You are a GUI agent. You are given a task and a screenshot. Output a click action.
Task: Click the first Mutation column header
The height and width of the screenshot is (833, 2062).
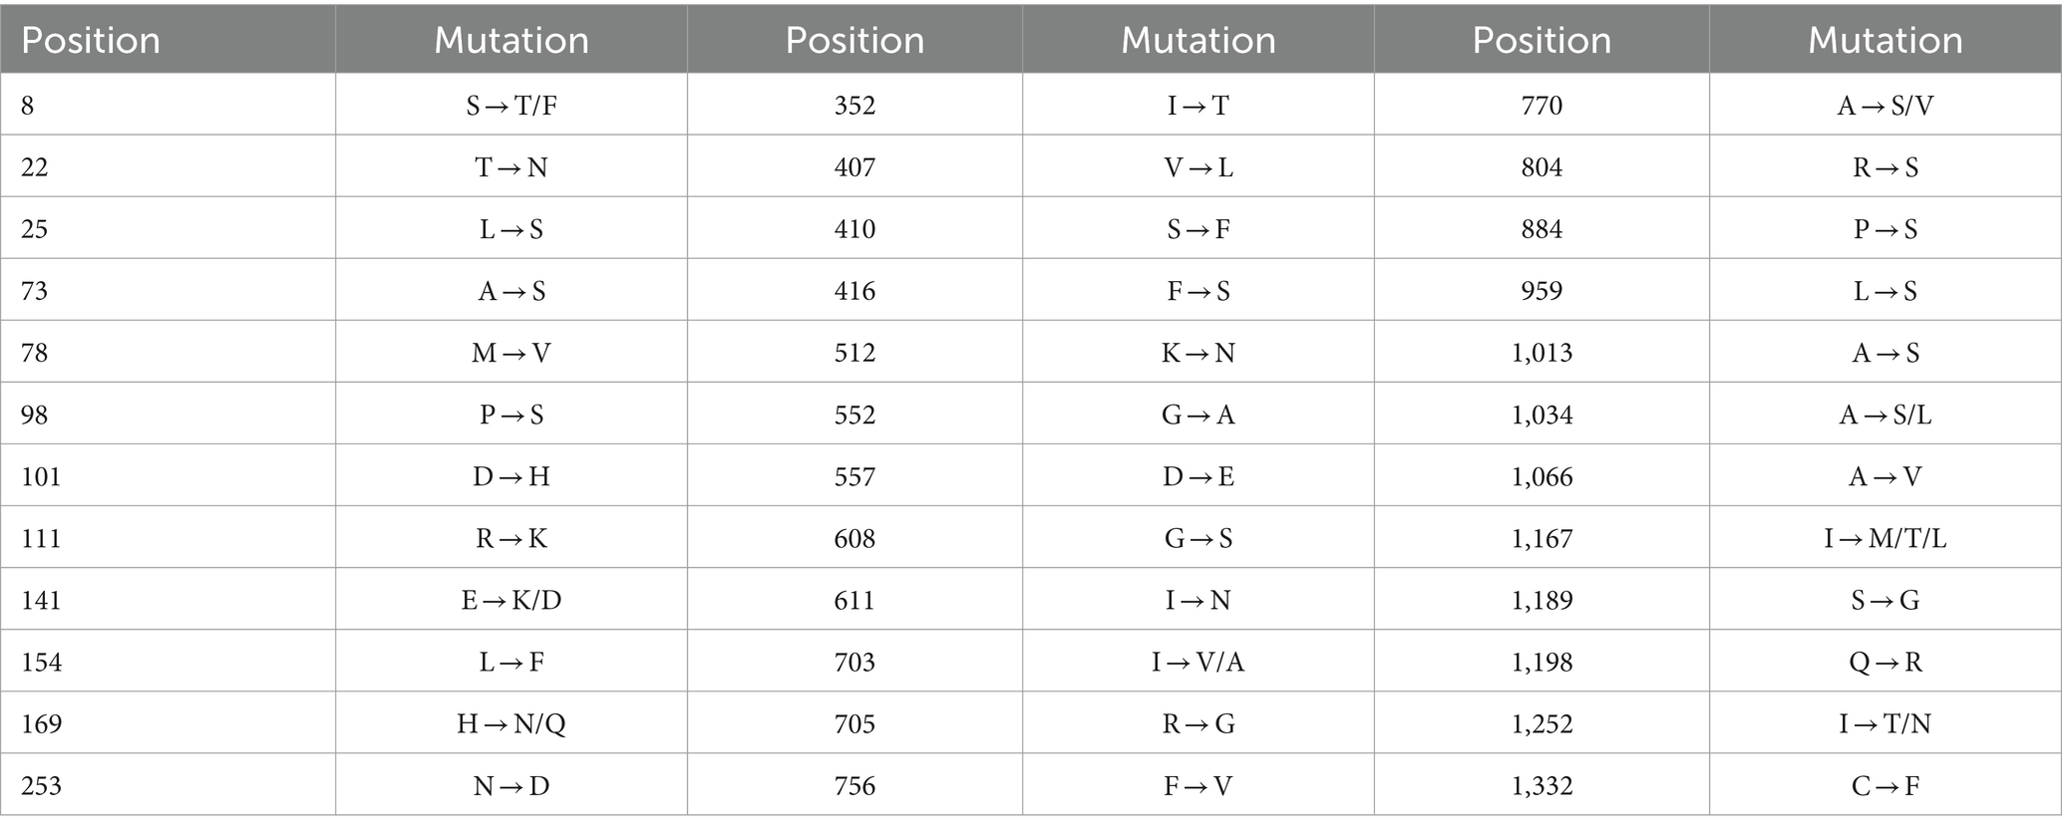point(512,39)
